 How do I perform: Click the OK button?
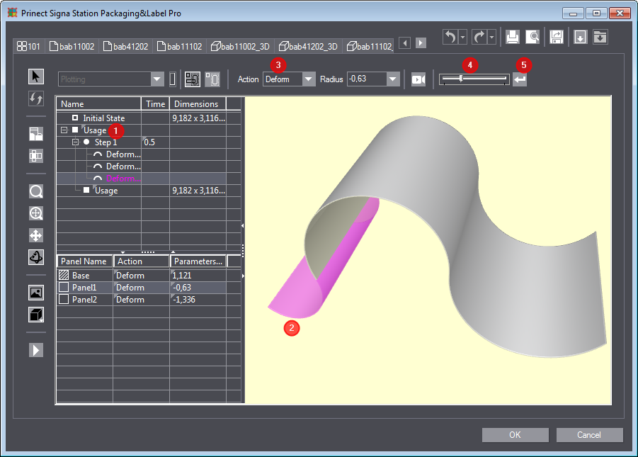pos(515,435)
